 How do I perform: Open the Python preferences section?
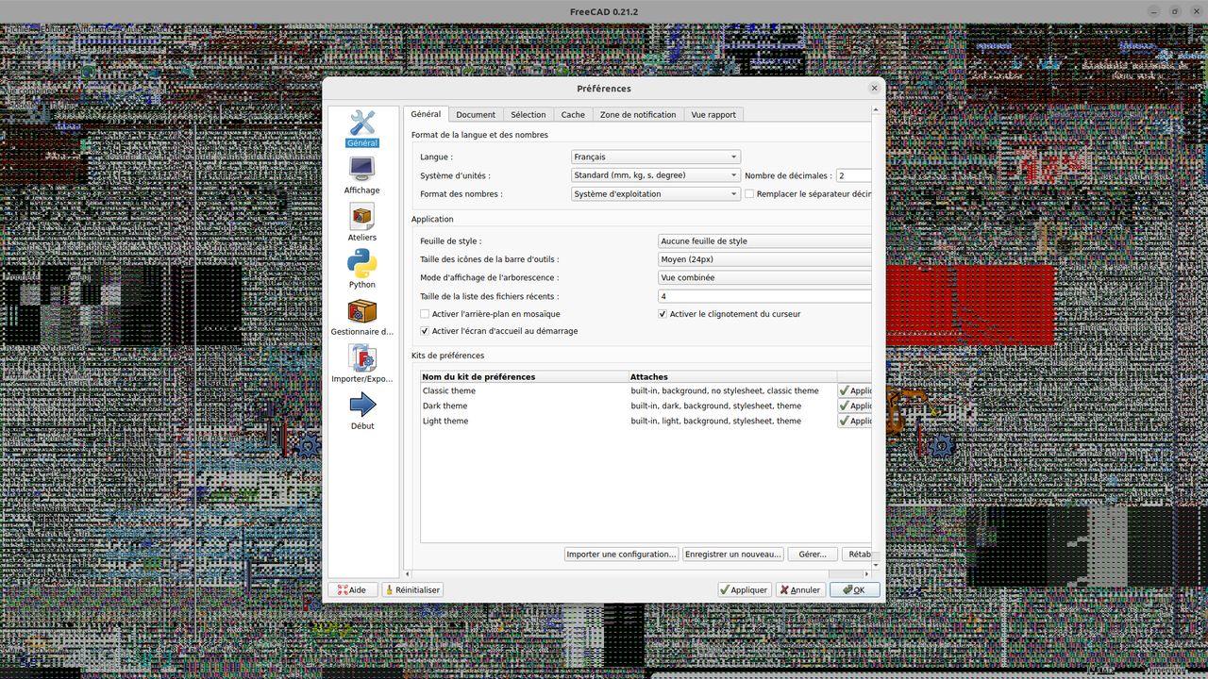tap(362, 271)
